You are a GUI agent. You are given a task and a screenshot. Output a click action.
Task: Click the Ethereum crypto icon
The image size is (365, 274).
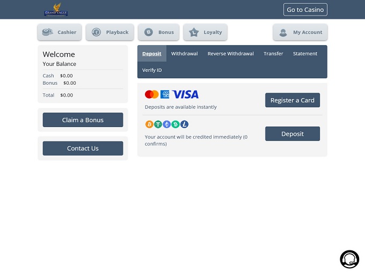click(x=166, y=124)
